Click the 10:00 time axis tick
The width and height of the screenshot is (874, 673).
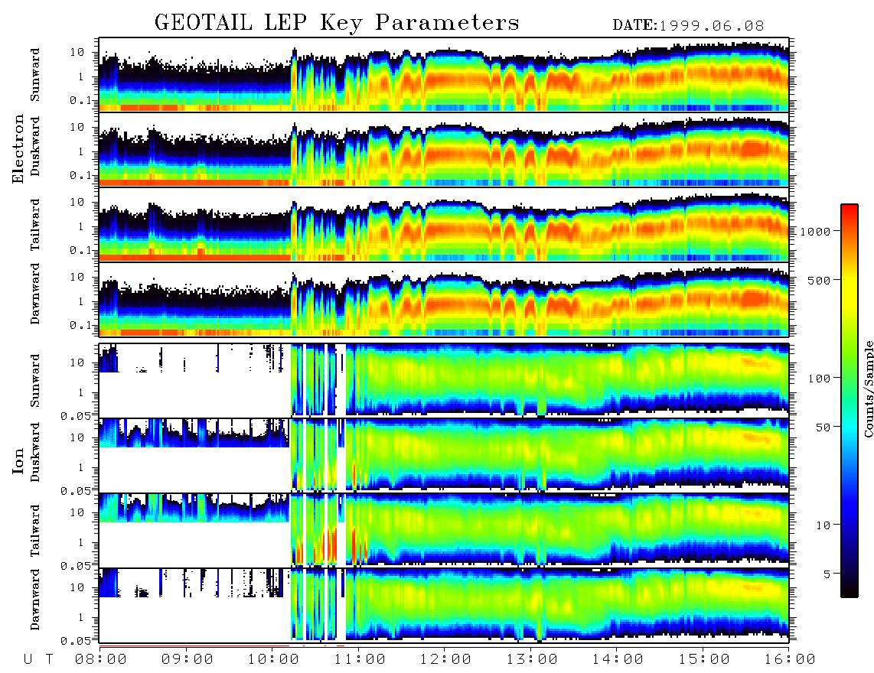[273, 659]
